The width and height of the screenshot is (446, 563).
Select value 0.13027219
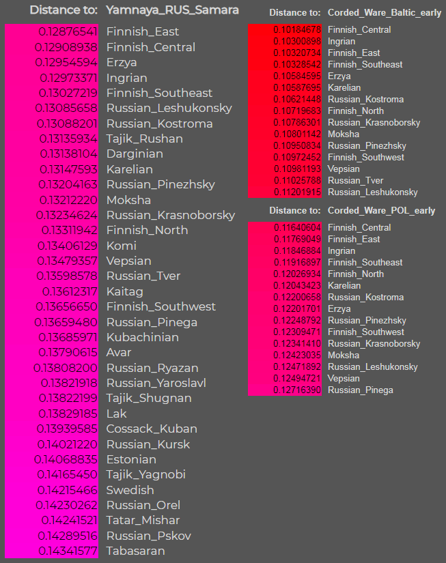click(x=68, y=93)
